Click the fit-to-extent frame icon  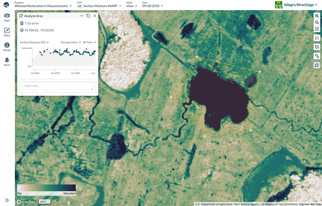(x=317, y=29)
